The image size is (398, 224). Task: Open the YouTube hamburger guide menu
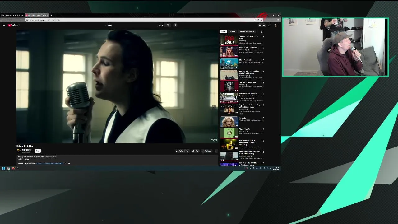(x=4, y=25)
